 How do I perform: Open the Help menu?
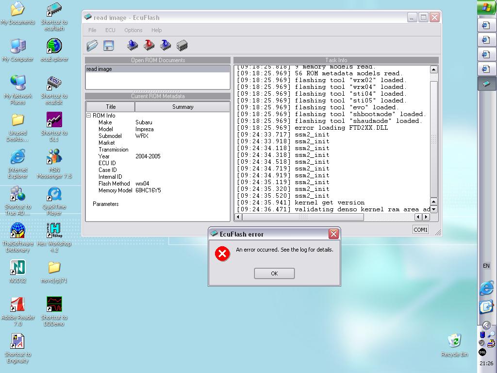click(x=157, y=30)
